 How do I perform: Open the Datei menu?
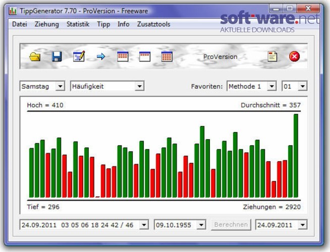tap(20, 24)
